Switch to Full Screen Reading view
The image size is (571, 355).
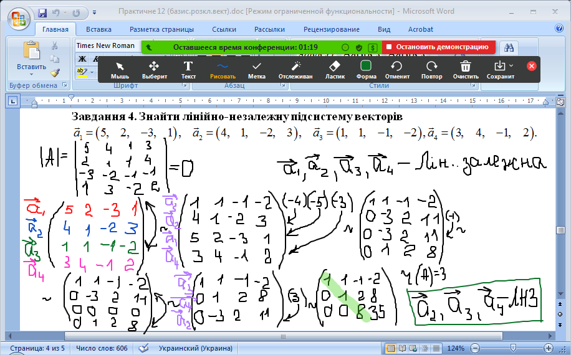point(402,348)
